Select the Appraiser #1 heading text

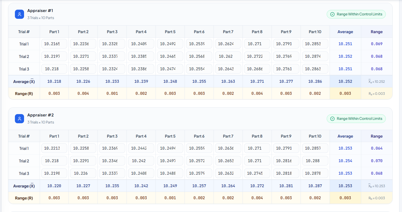40,11
